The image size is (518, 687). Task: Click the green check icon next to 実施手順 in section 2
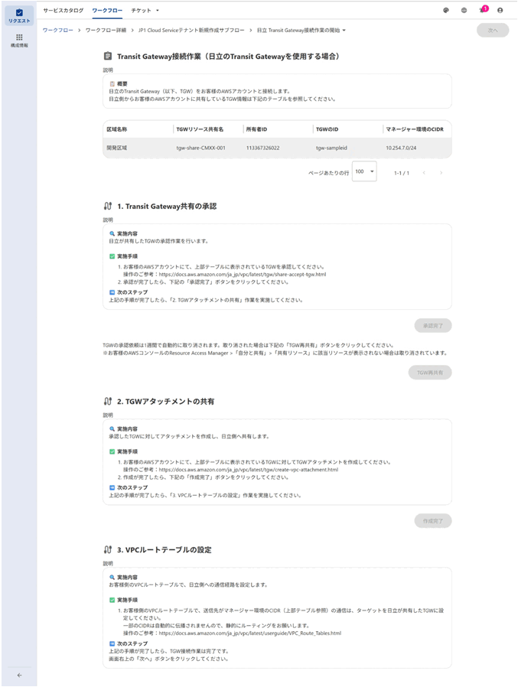112,451
